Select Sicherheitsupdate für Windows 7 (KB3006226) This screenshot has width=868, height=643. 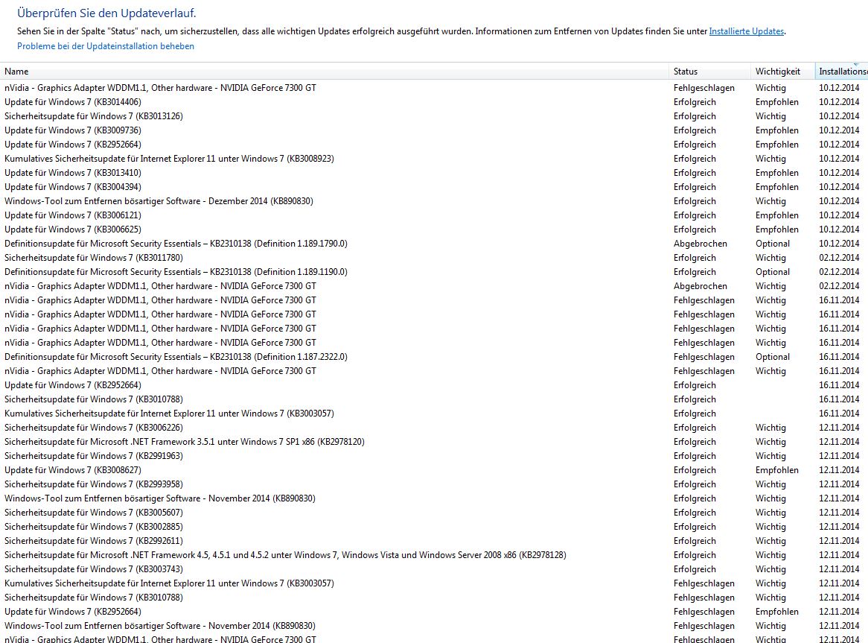pos(434,428)
